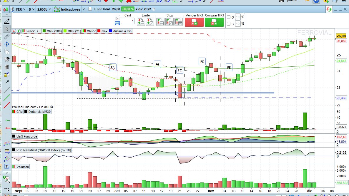
Task: Select the green diagonal line tool
Action: pyautogui.click(x=7, y=97)
